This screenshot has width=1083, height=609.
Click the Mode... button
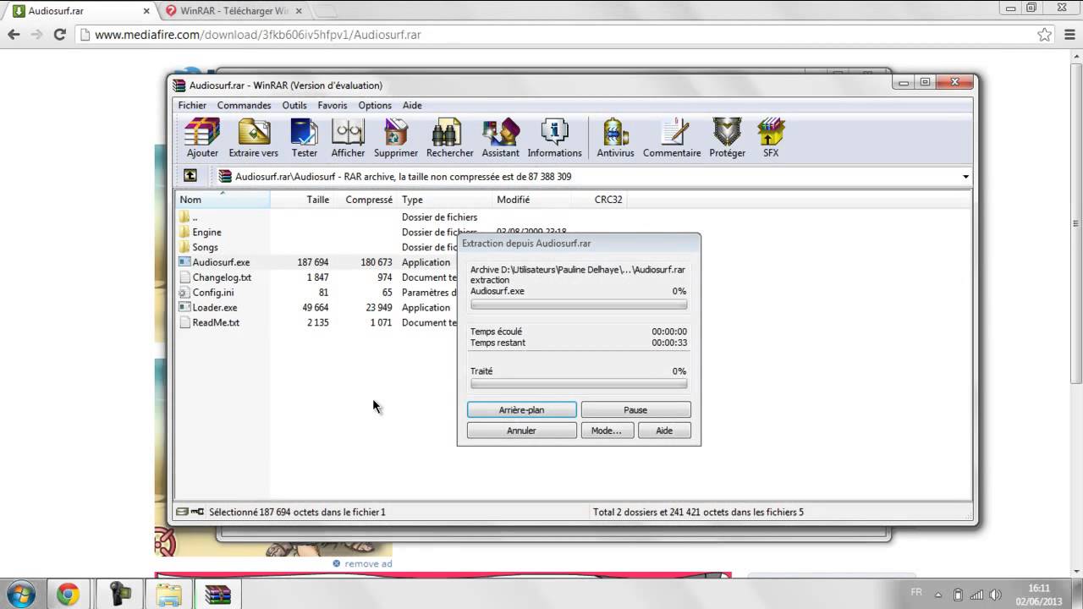606,431
